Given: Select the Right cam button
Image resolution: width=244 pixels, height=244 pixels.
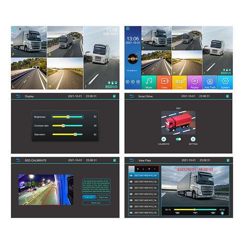Looking at the screenshot, I should pyautogui.click(x=104, y=197).
